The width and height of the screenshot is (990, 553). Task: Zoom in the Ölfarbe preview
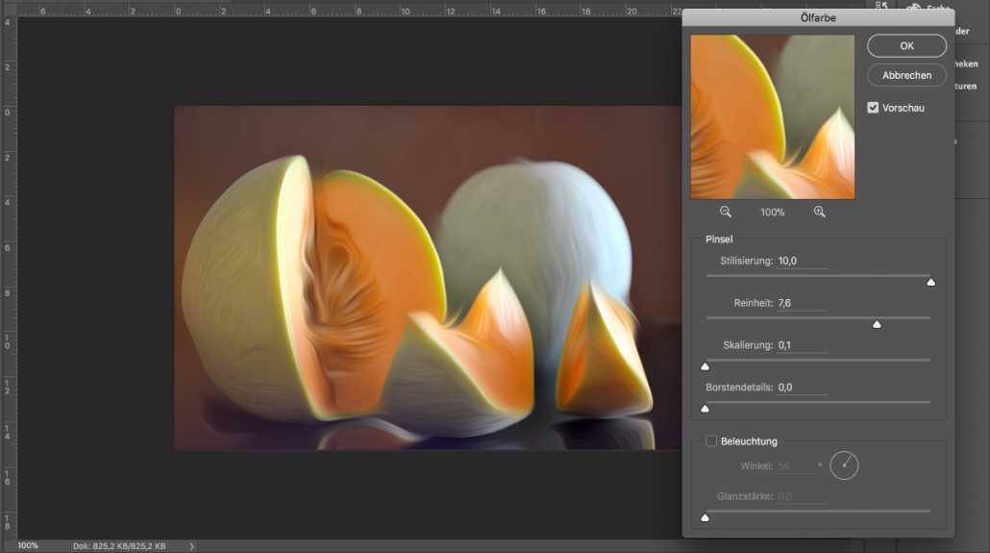[x=819, y=212]
